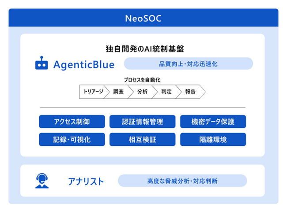287x212 pixels.
Task: Click the AgenticBlue robot icon
Action: [x=42, y=63]
